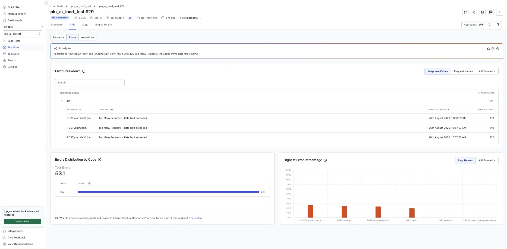Click info icon beside Errors Distribution by Code
507x249 pixels.
coord(100,160)
